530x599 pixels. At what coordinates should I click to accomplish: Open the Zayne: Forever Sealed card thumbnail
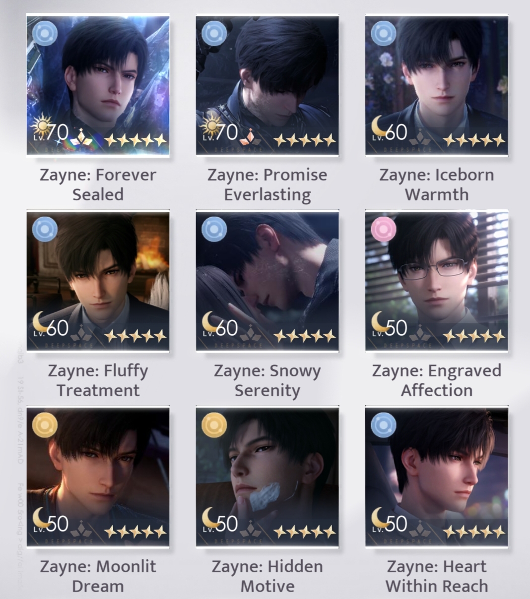pos(98,85)
